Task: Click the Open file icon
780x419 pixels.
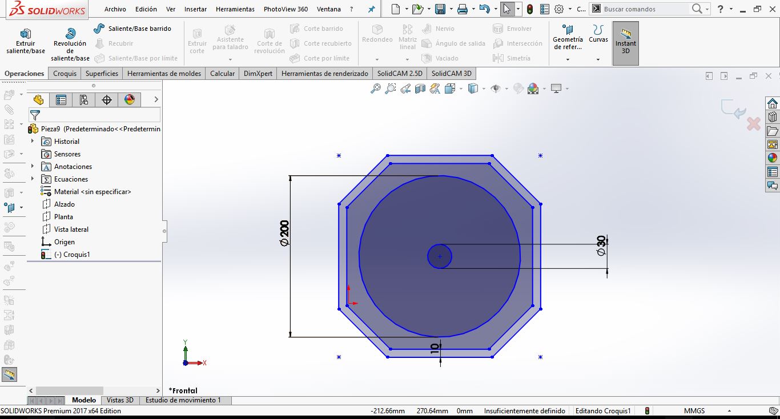Action: coord(417,9)
